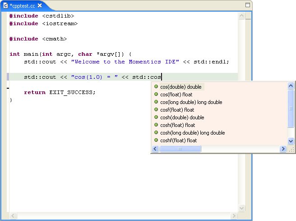The image size is (296, 221).
Task: Click green icon beside coshf(float) float
Action: [156, 140]
